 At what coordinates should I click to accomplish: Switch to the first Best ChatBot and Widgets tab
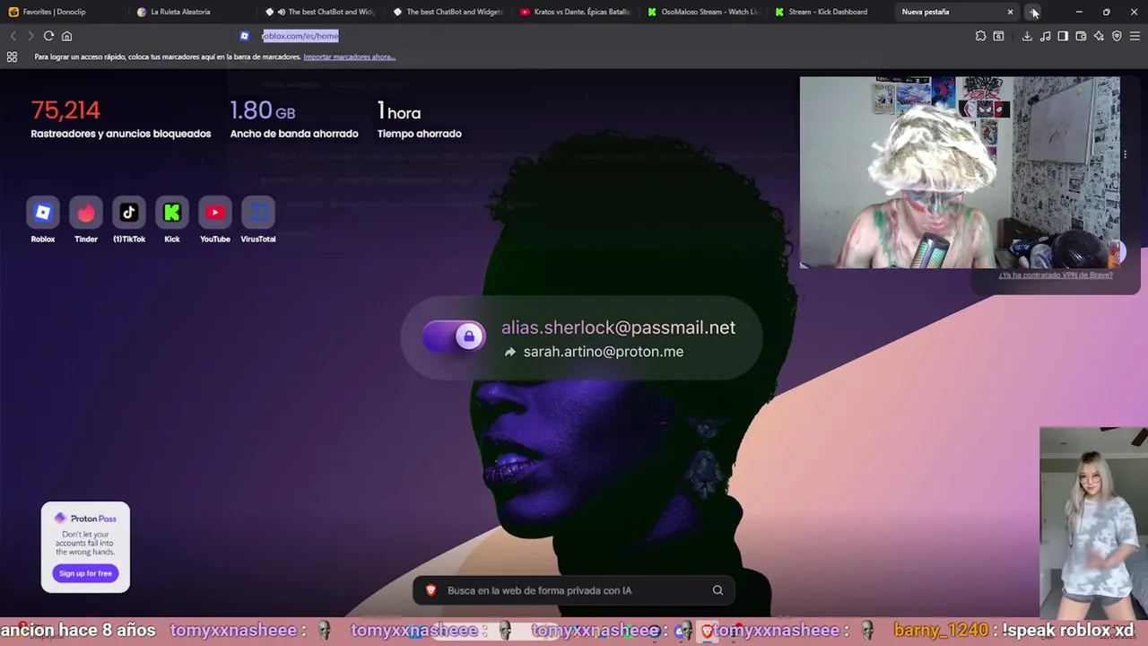(321, 12)
